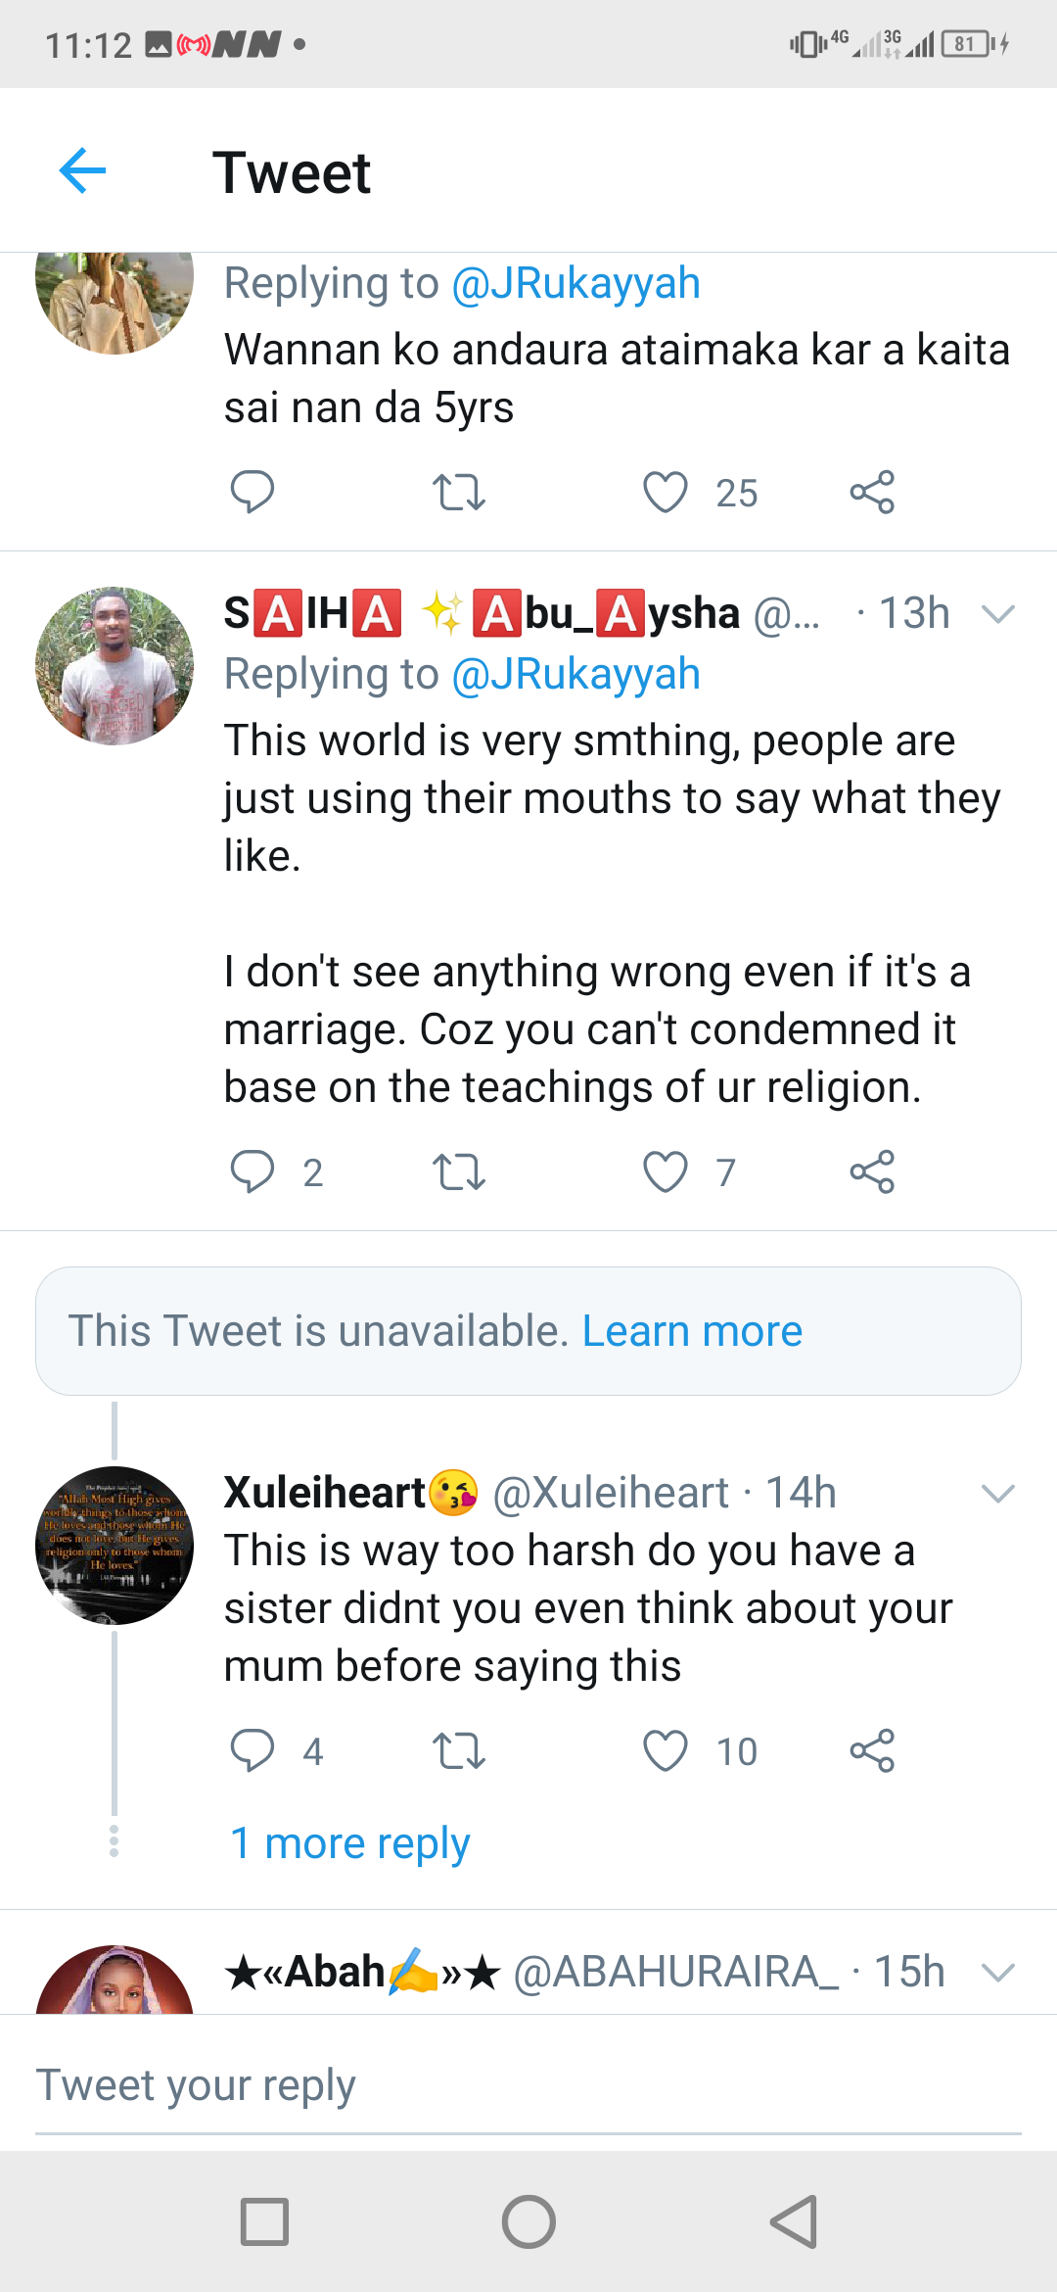
Task: Expand options chevron on Xuleiheart's tweet
Action: tap(997, 1493)
